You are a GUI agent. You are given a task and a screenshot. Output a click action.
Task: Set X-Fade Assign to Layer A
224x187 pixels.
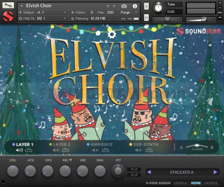coord(180,183)
